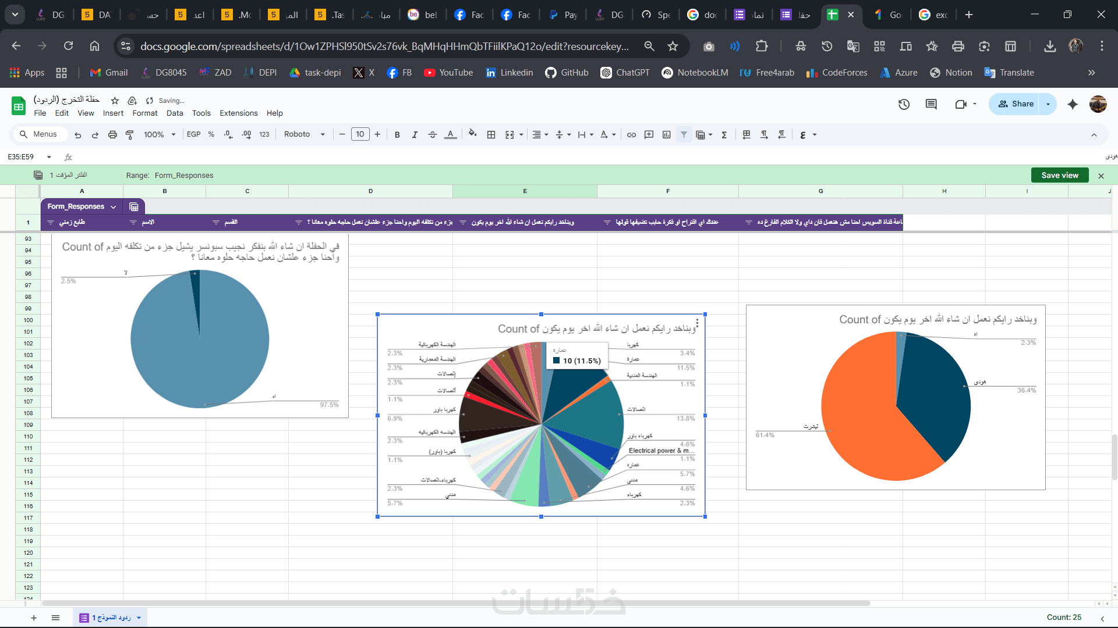Click the Save view button
This screenshot has height=628, width=1118.
1060,175
